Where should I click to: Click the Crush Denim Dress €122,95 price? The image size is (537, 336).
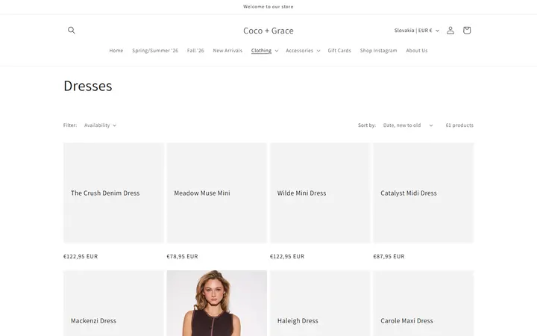tap(81, 256)
